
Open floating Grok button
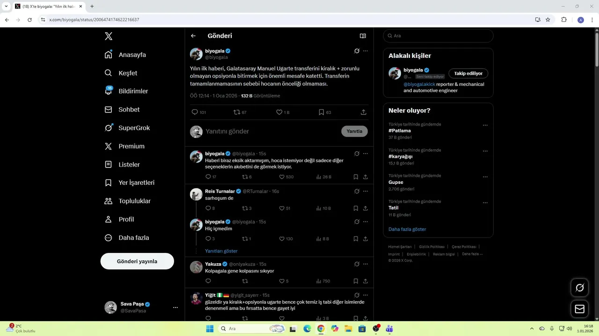coord(580,287)
